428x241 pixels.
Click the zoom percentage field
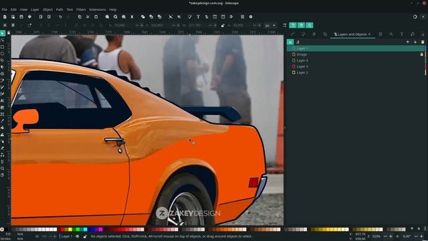(x=377, y=236)
